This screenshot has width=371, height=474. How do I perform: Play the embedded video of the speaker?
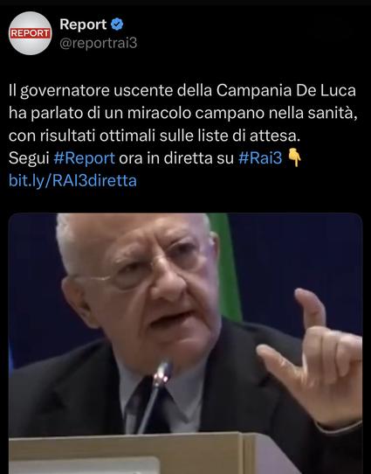[x=185, y=344]
